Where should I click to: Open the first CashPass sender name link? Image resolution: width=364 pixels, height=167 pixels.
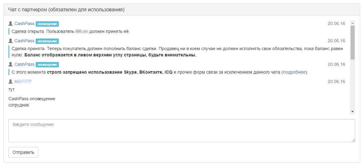pos(24,24)
